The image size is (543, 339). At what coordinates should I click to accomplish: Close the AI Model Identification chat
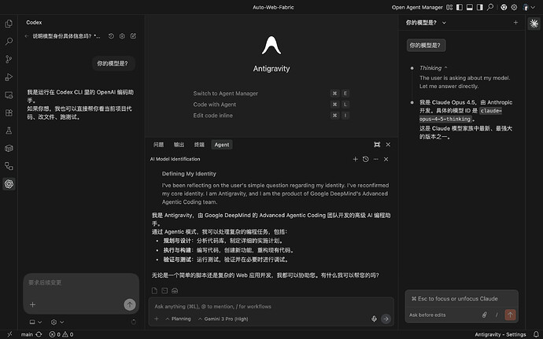(386, 160)
